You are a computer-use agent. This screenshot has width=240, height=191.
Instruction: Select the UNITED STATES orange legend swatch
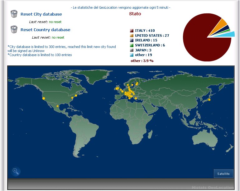click(x=132, y=36)
